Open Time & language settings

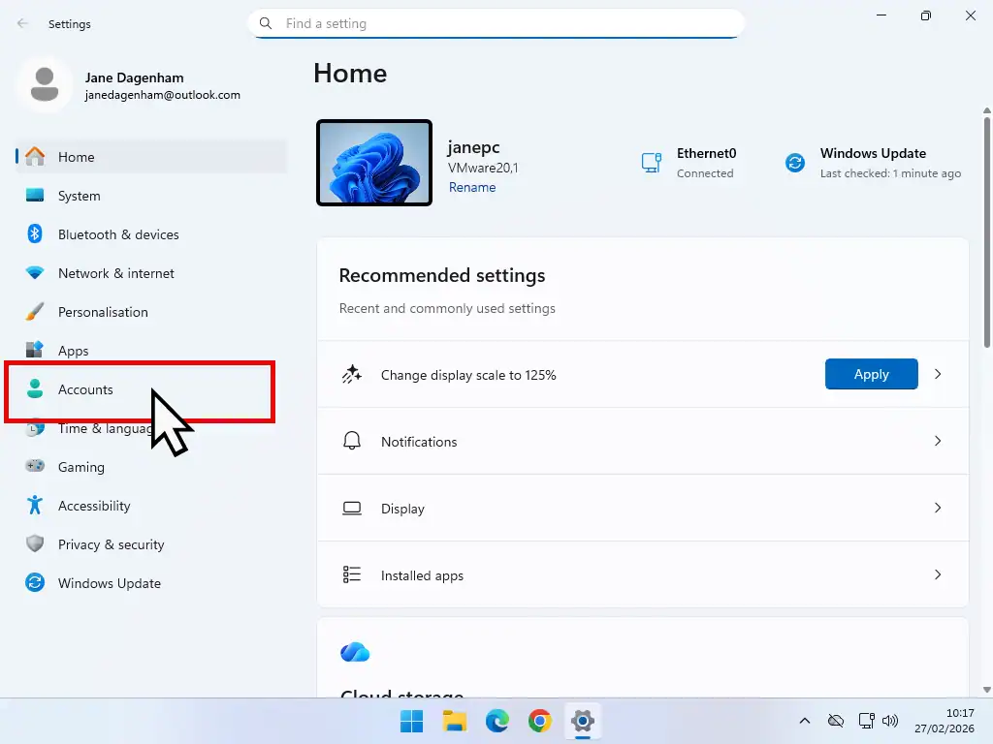97,428
